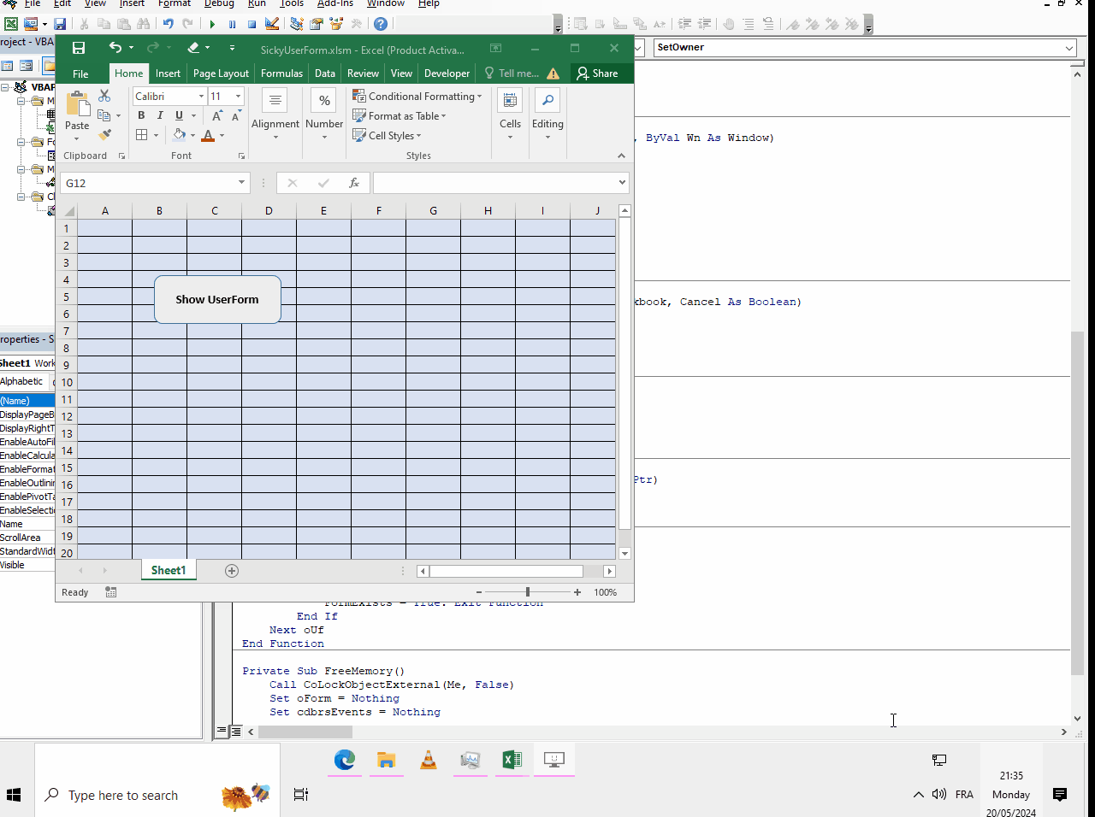This screenshot has width=1095, height=817.
Task: Switch to the Developer ribbon tab
Action: pos(447,73)
